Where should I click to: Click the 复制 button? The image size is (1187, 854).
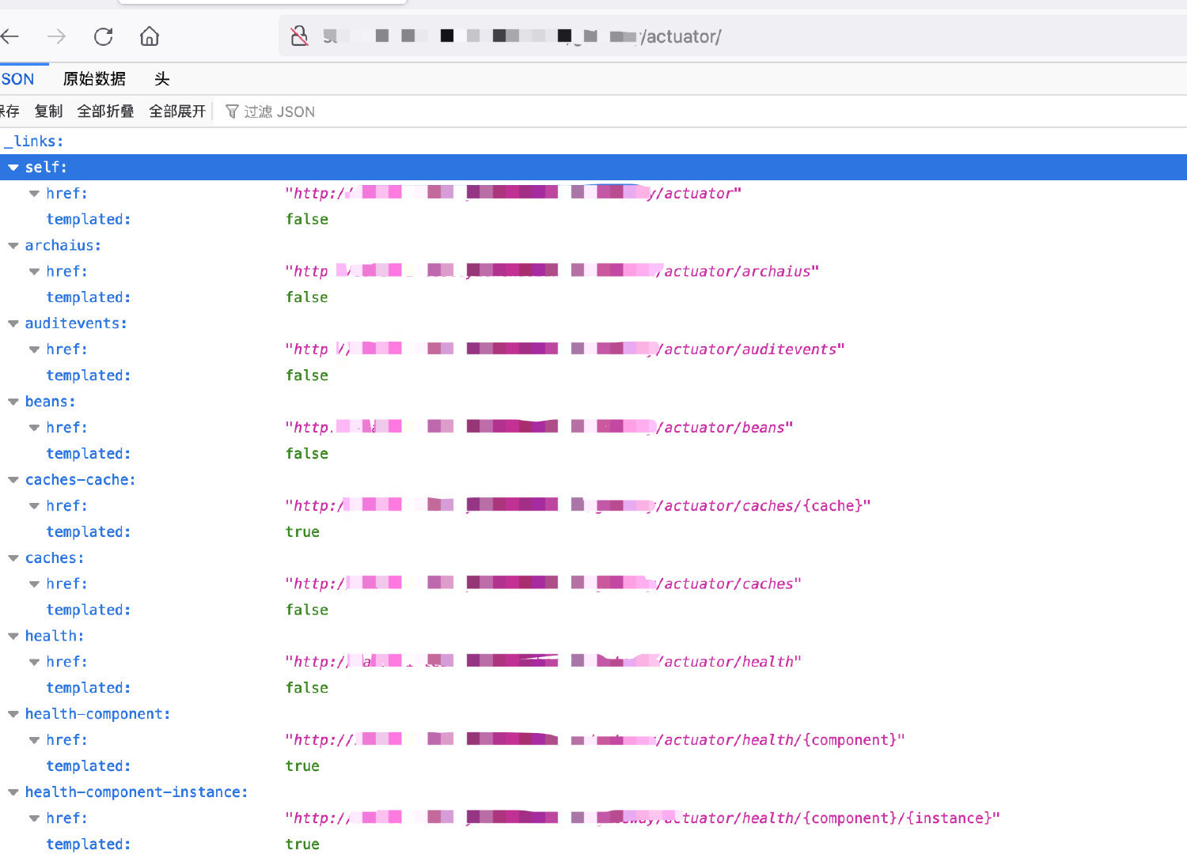48,111
